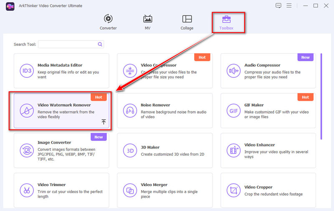
Task: Switch to the Toolbox tab
Action: click(226, 22)
